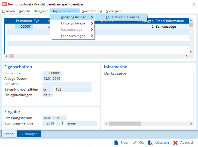This screenshot has width=198, height=147.
Task: Click scroll-up arrow of table scrollbar
Action: [191, 20]
